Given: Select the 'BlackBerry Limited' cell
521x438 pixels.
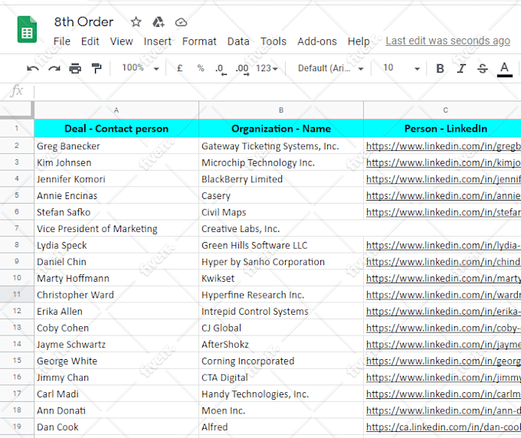Looking at the screenshot, I should click(281, 179).
